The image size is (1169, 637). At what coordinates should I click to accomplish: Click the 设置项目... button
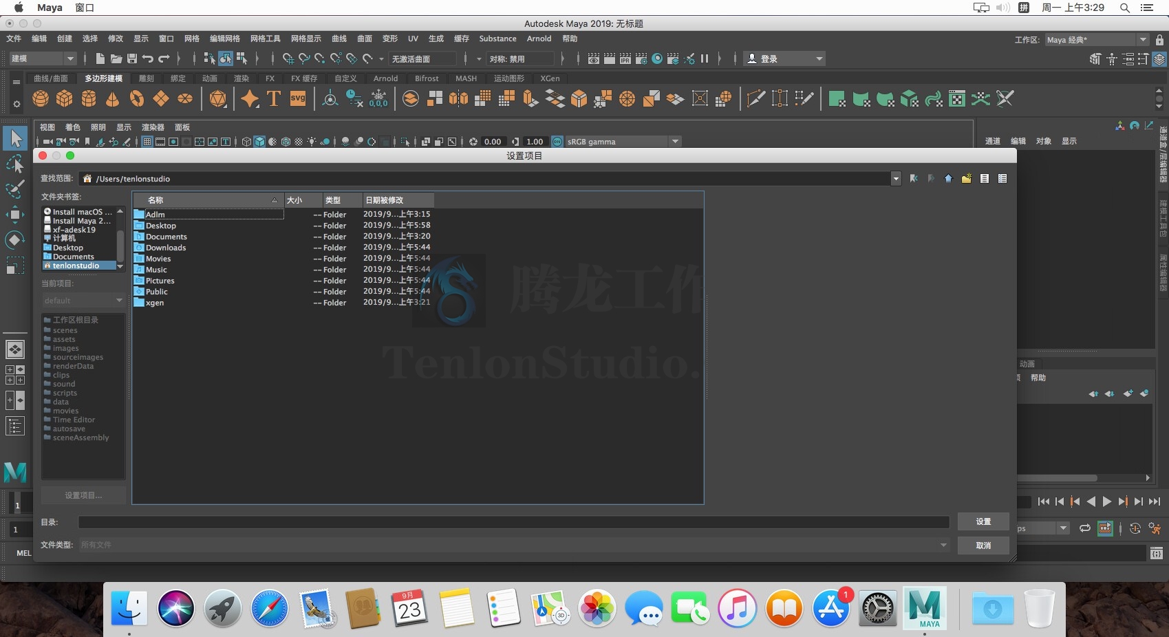click(83, 495)
